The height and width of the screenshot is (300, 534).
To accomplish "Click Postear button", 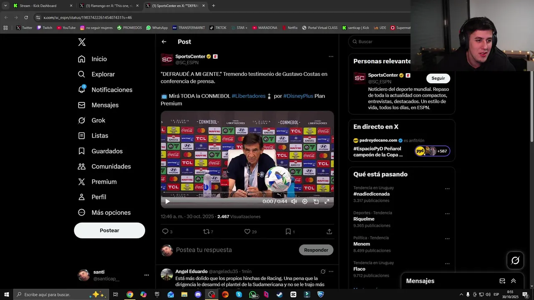I will 109,230.
